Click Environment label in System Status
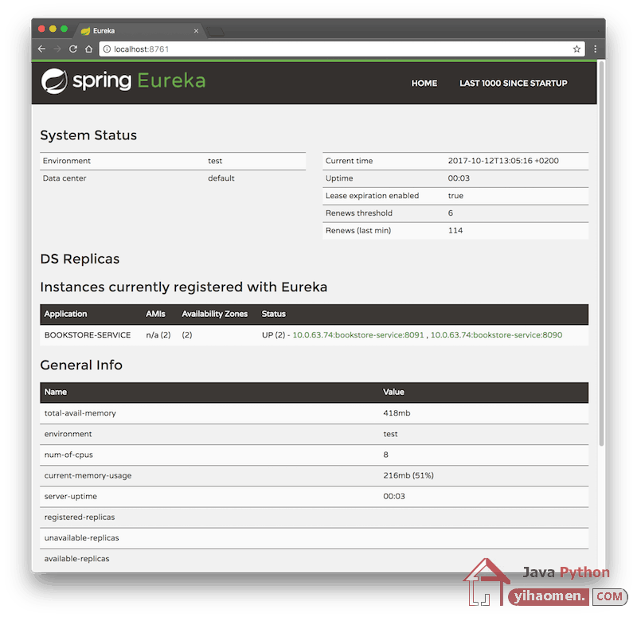This screenshot has width=637, height=617. (x=67, y=161)
